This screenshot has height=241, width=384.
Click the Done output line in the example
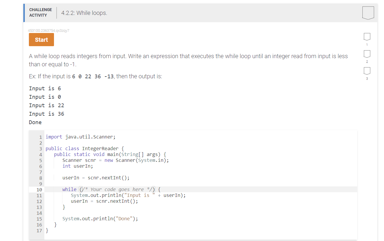pos(35,122)
